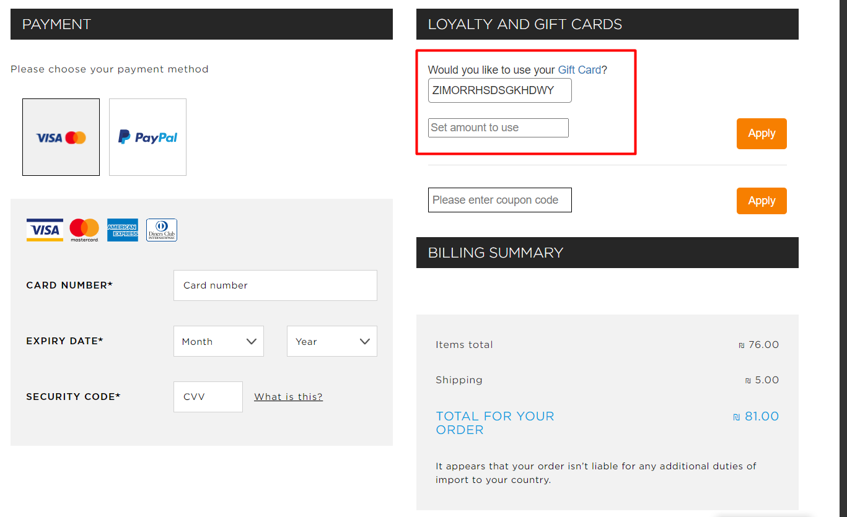Screen dimensions: 847x517
Task: Click the Diners Club International logo
Action: [162, 230]
